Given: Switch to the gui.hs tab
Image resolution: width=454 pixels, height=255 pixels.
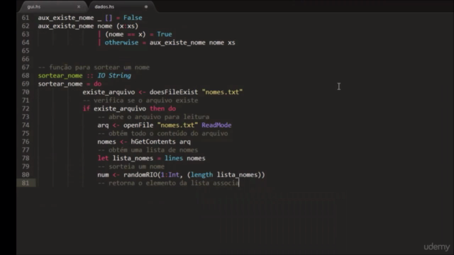Looking at the screenshot, I should coord(34,6).
